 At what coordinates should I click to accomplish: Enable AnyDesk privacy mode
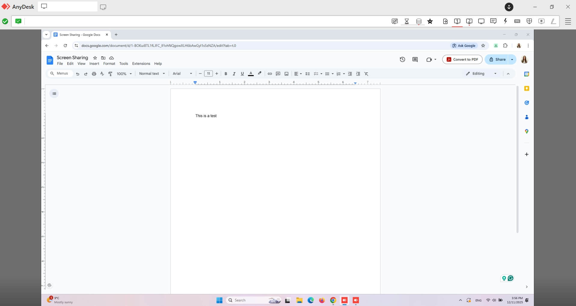pyautogui.click(x=394, y=21)
